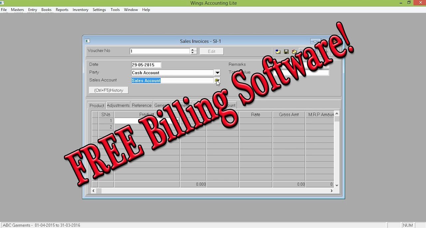426x228 pixels.
Task: Open the Help menu
Action: [146, 10]
